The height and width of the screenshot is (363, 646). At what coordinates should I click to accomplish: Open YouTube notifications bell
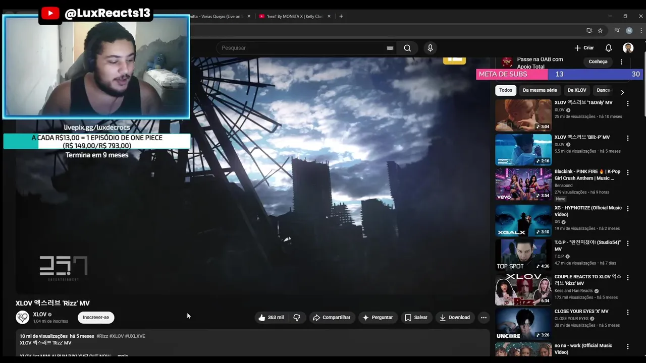tap(609, 48)
